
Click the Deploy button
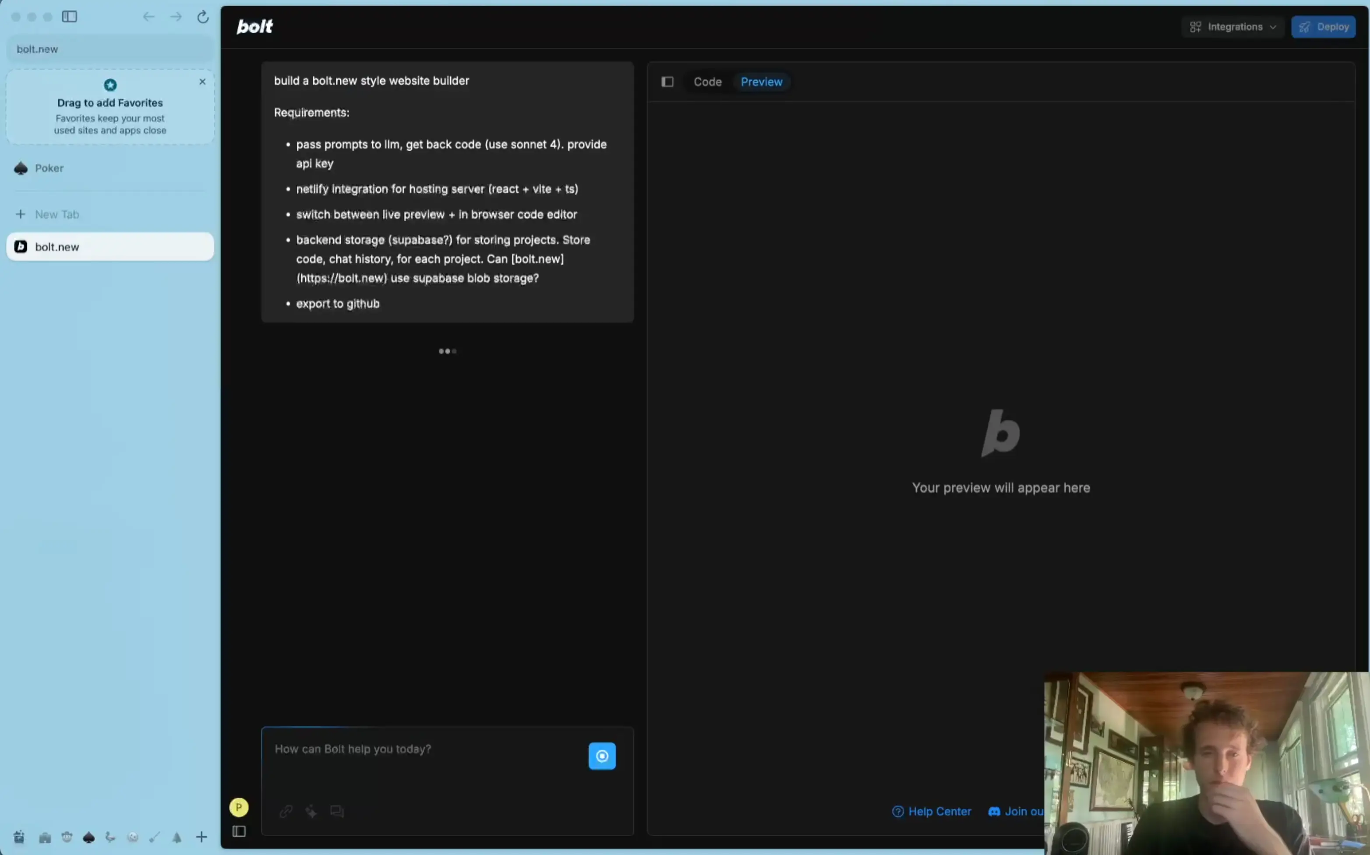point(1323,27)
